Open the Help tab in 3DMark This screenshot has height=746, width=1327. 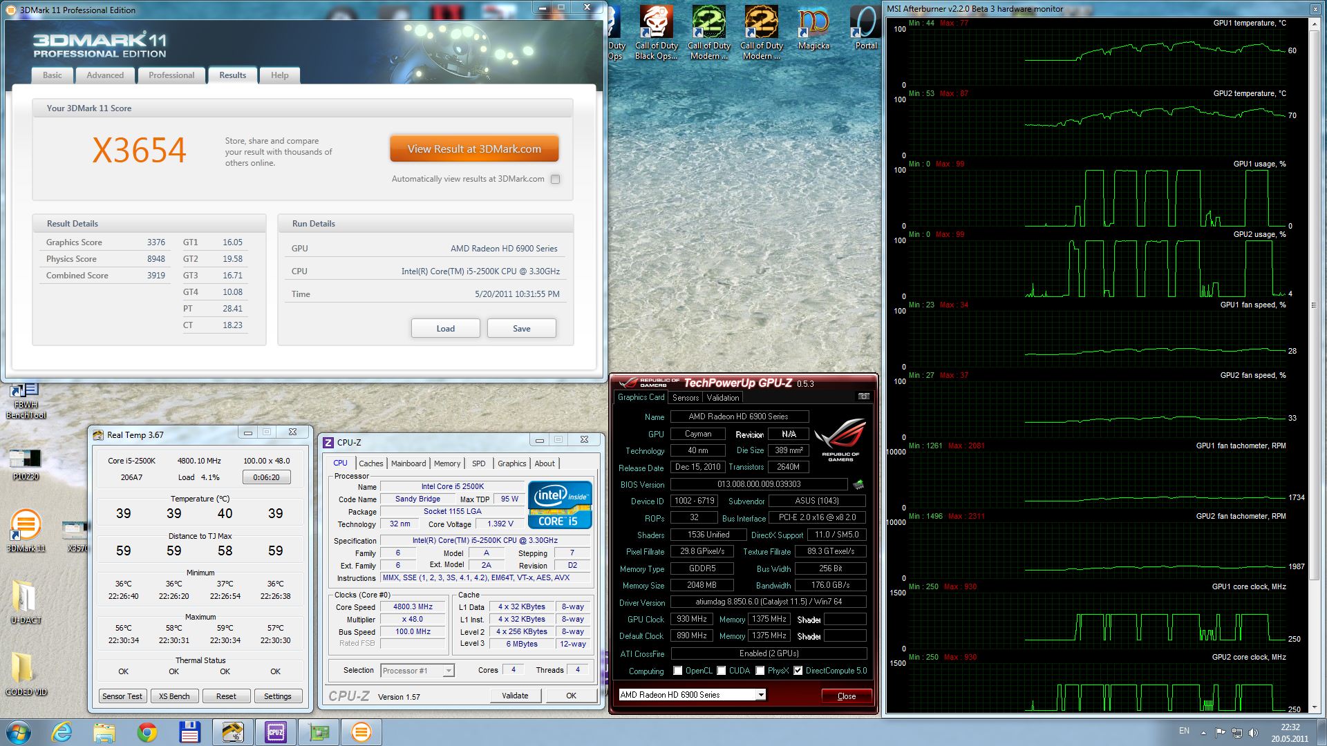280,75
